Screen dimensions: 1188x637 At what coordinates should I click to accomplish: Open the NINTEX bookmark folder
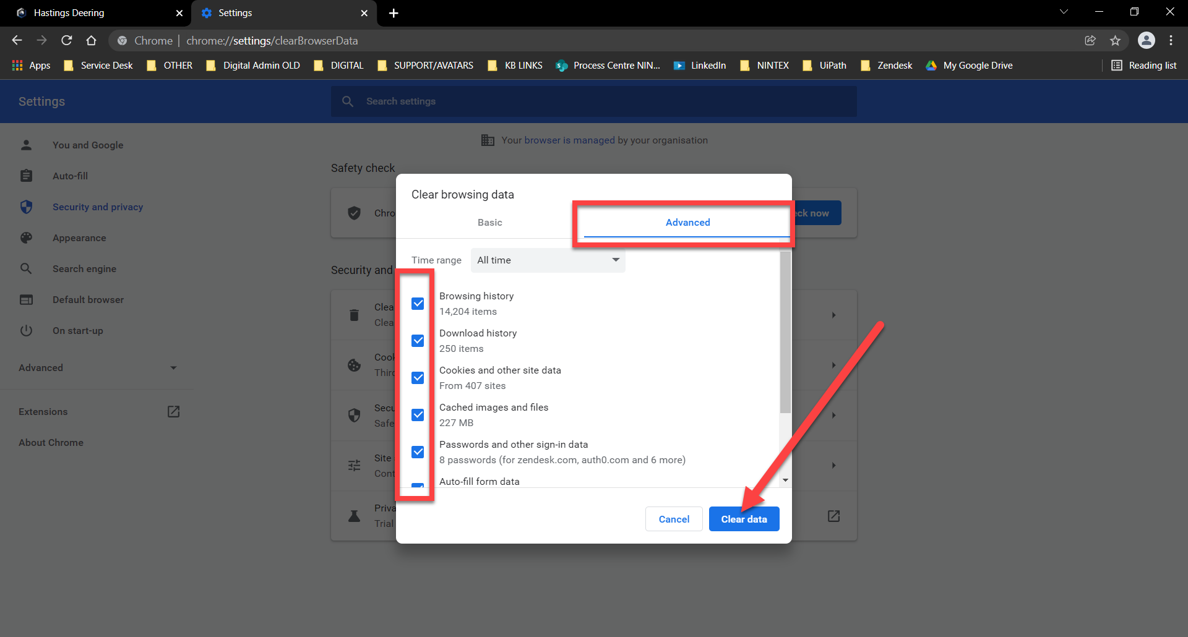765,66
